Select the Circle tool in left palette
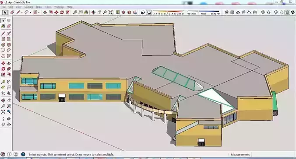296x159 pixels. click(x=3, y=45)
